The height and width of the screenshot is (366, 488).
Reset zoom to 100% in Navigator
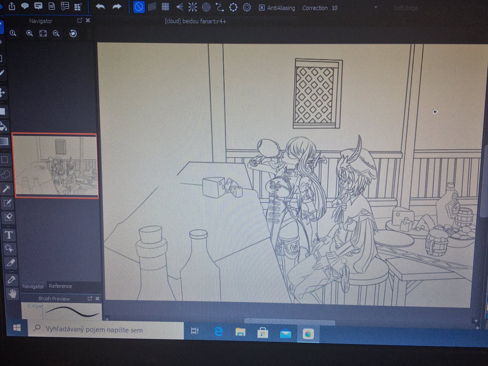point(13,33)
